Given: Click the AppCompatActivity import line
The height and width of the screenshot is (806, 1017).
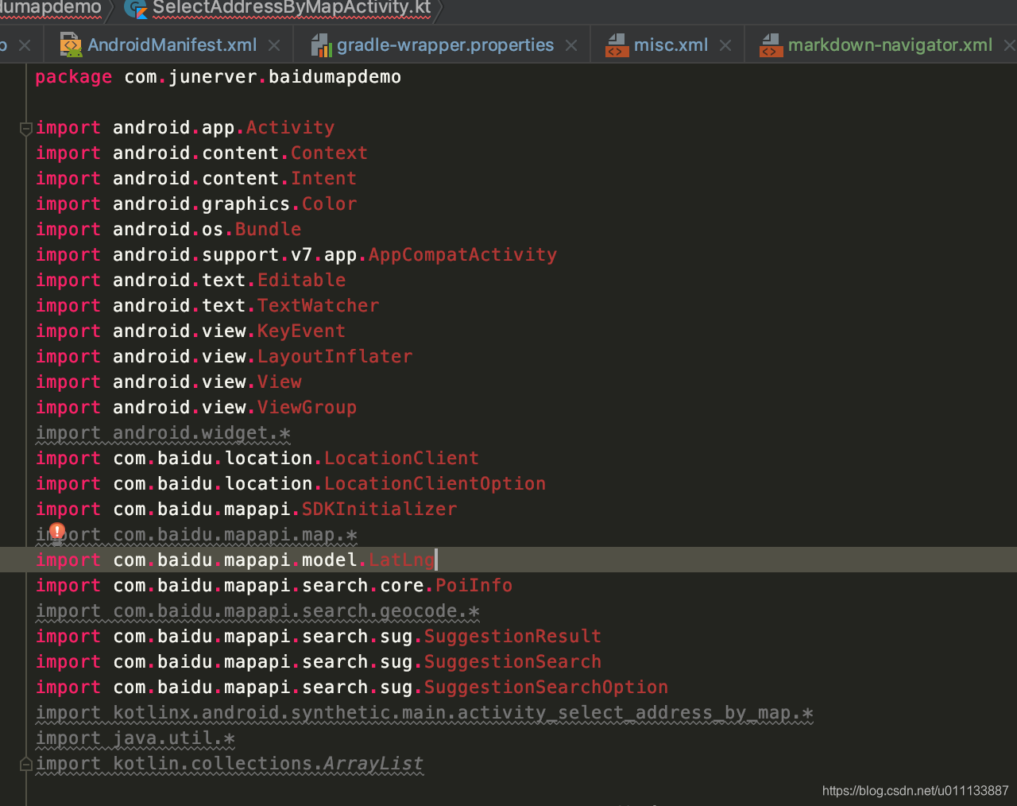Looking at the screenshot, I should pos(296,255).
